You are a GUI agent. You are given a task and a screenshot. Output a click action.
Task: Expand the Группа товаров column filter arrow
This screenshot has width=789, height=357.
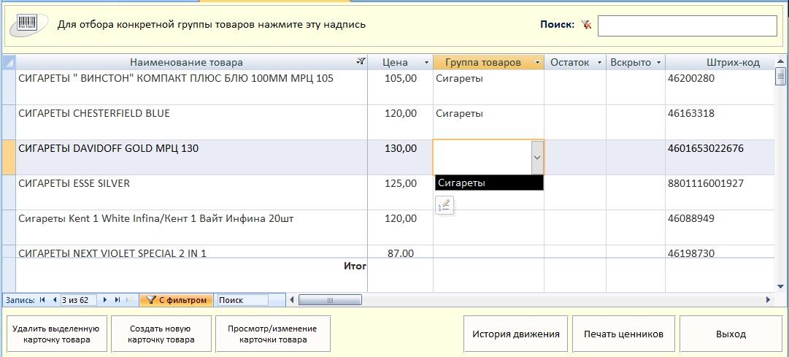click(537, 63)
